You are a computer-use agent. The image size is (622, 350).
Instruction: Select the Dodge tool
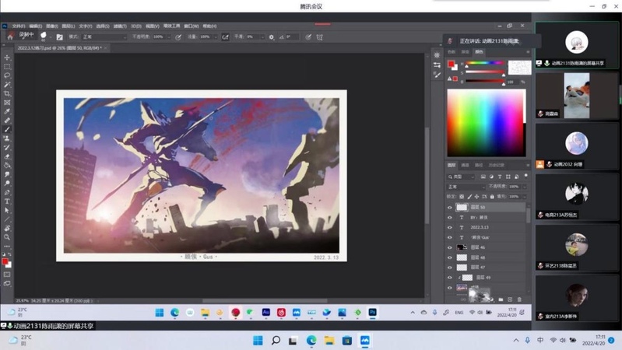click(7, 183)
